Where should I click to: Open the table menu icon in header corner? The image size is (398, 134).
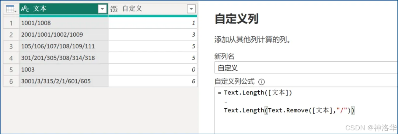[x=11, y=9]
